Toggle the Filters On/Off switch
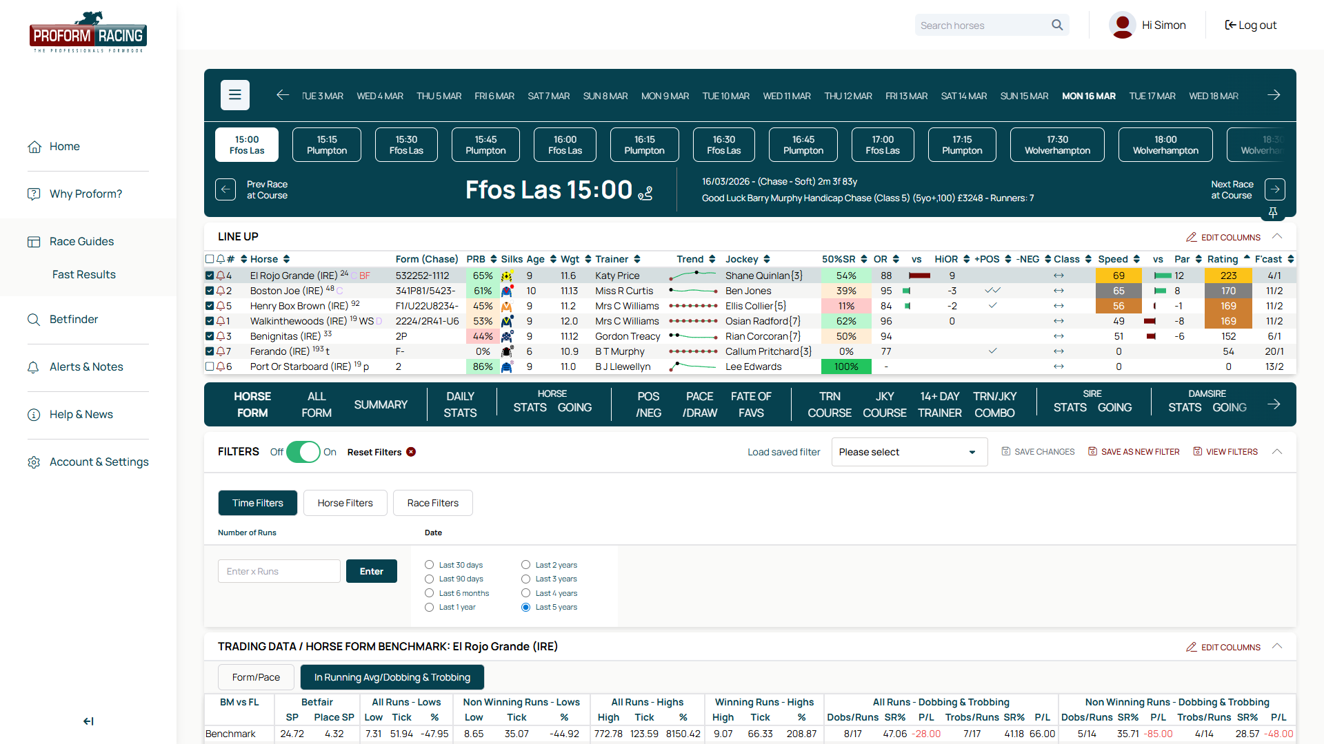 [x=303, y=452]
